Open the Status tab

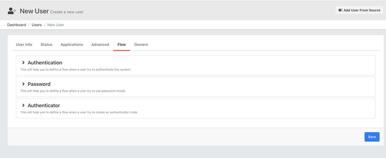click(x=47, y=44)
